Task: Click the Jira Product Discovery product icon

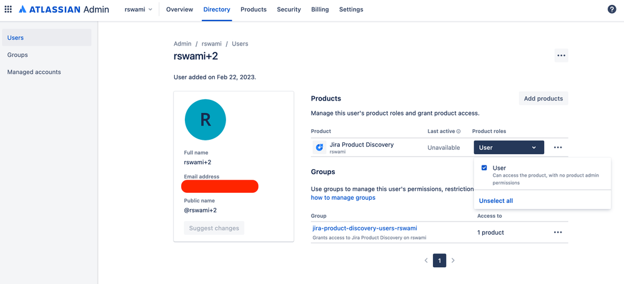Action: (319, 147)
